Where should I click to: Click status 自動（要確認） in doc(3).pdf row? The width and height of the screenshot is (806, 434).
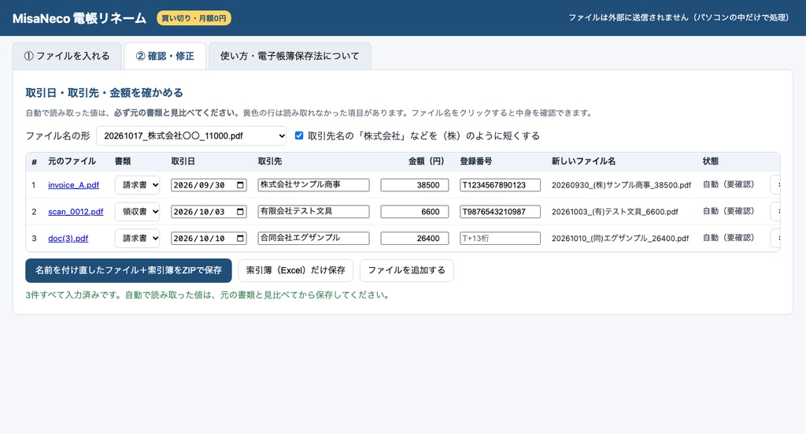(x=728, y=238)
